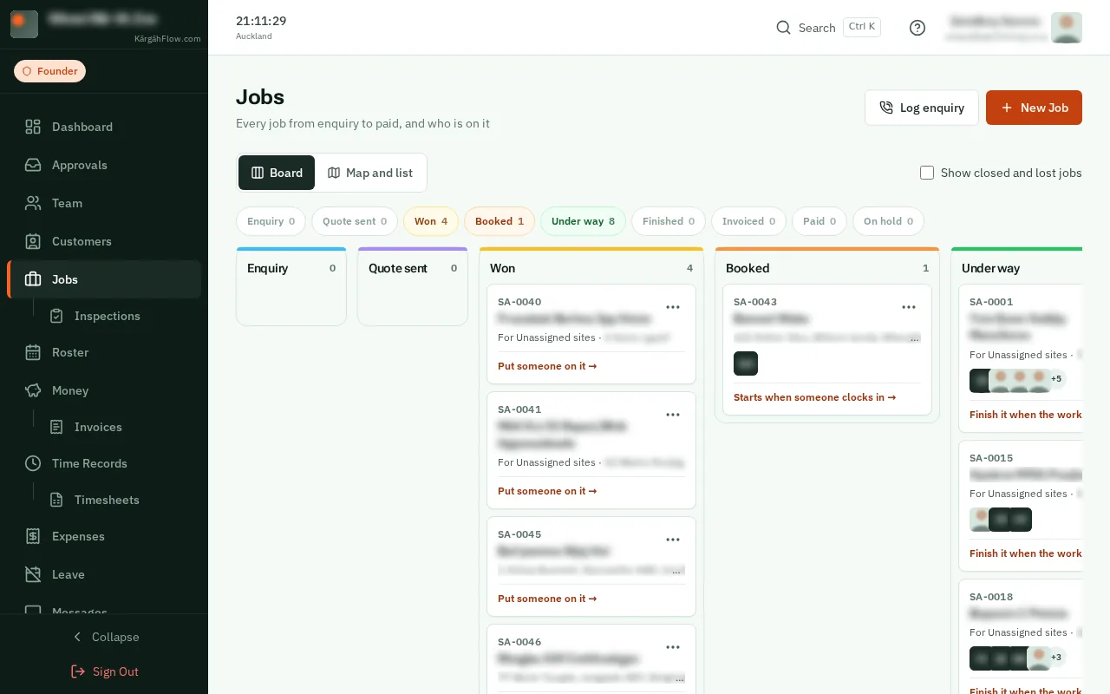Viewport: 1110px width, 694px height.
Task: Enable Show closed and lost jobs
Action: coord(927,173)
